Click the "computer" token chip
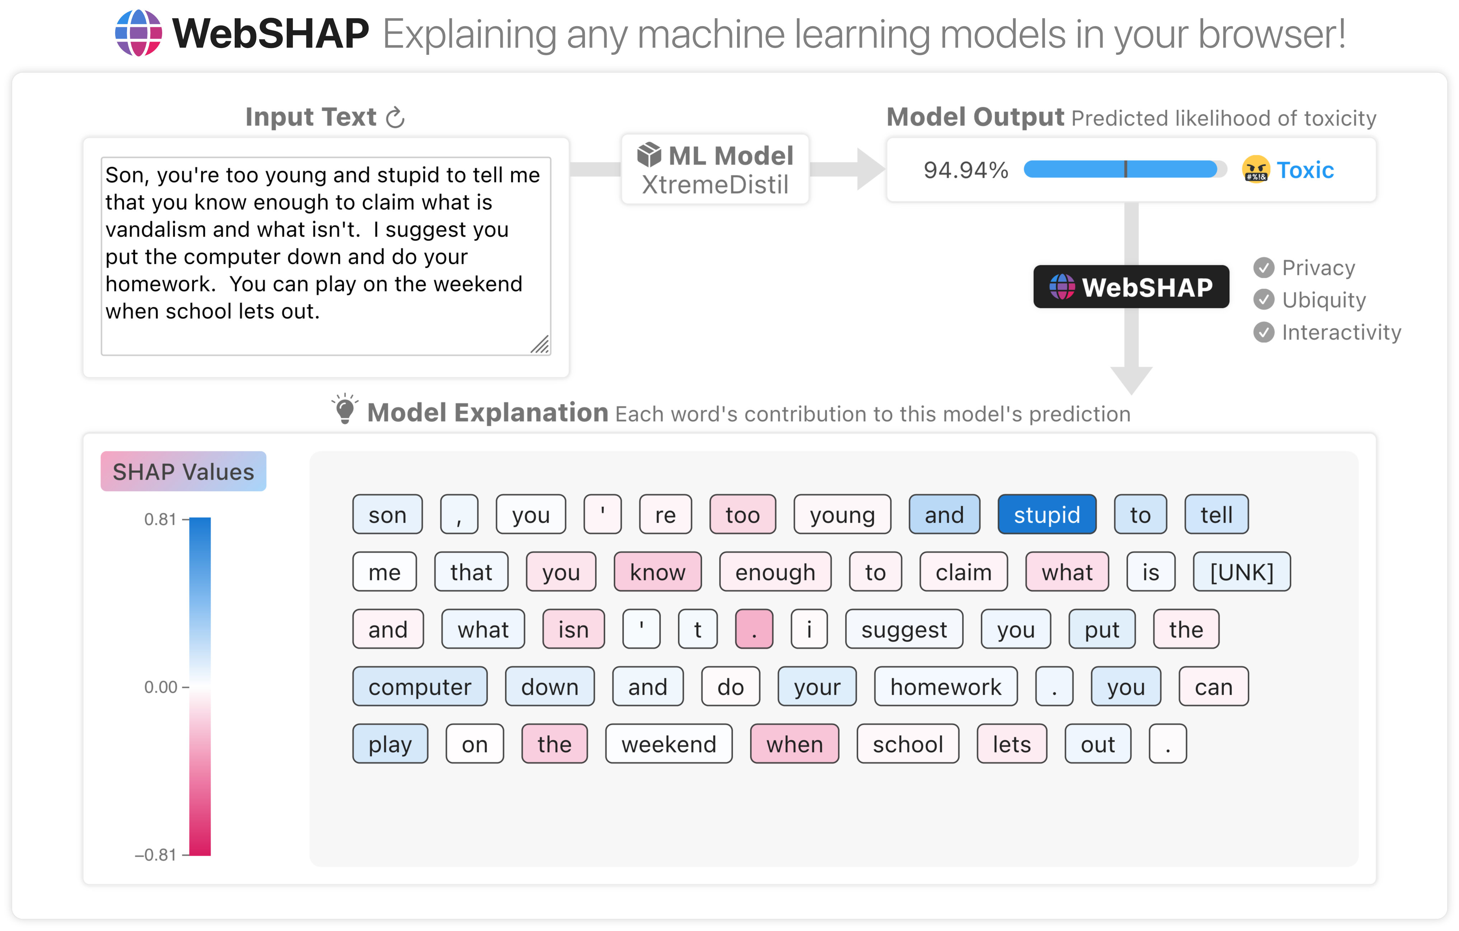Image resolution: width=1459 pixels, height=931 pixels. (419, 687)
